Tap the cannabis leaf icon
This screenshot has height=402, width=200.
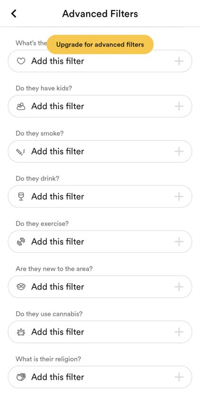pos(21,332)
